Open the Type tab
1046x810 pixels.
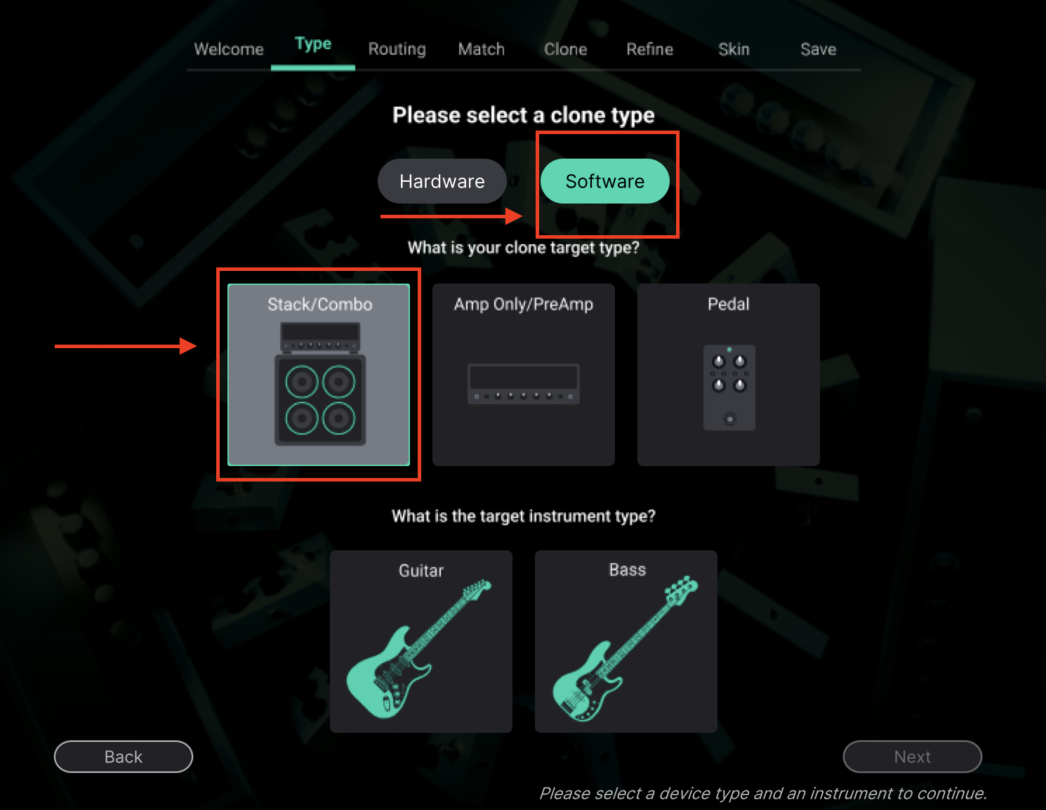[x=313, y=44]
